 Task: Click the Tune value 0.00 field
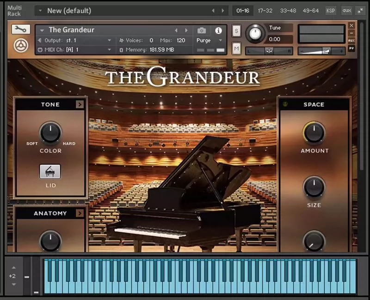click(x=280, y=39)
